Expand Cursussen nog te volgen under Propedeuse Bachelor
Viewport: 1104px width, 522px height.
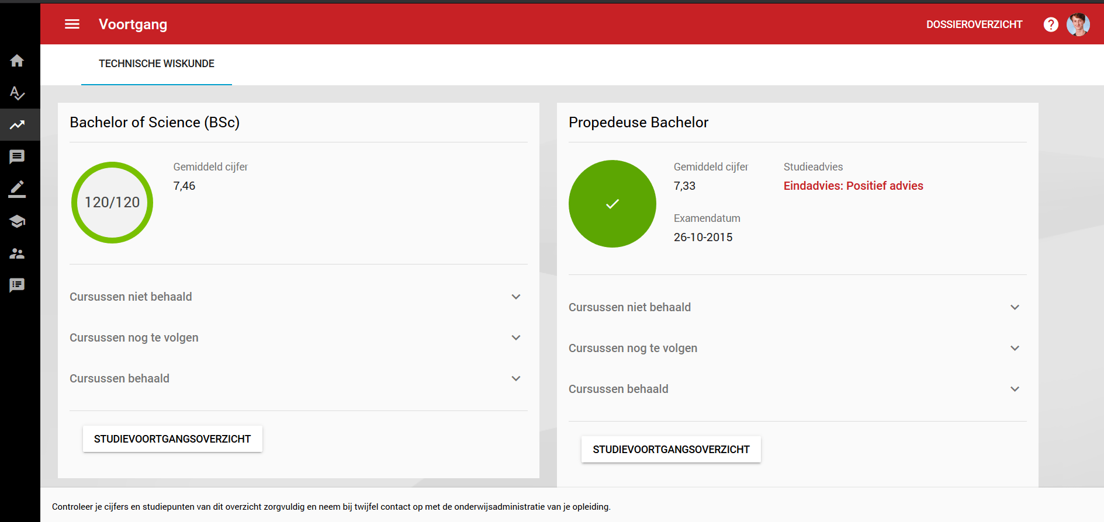pyautogui.click(x=797, y=348)
